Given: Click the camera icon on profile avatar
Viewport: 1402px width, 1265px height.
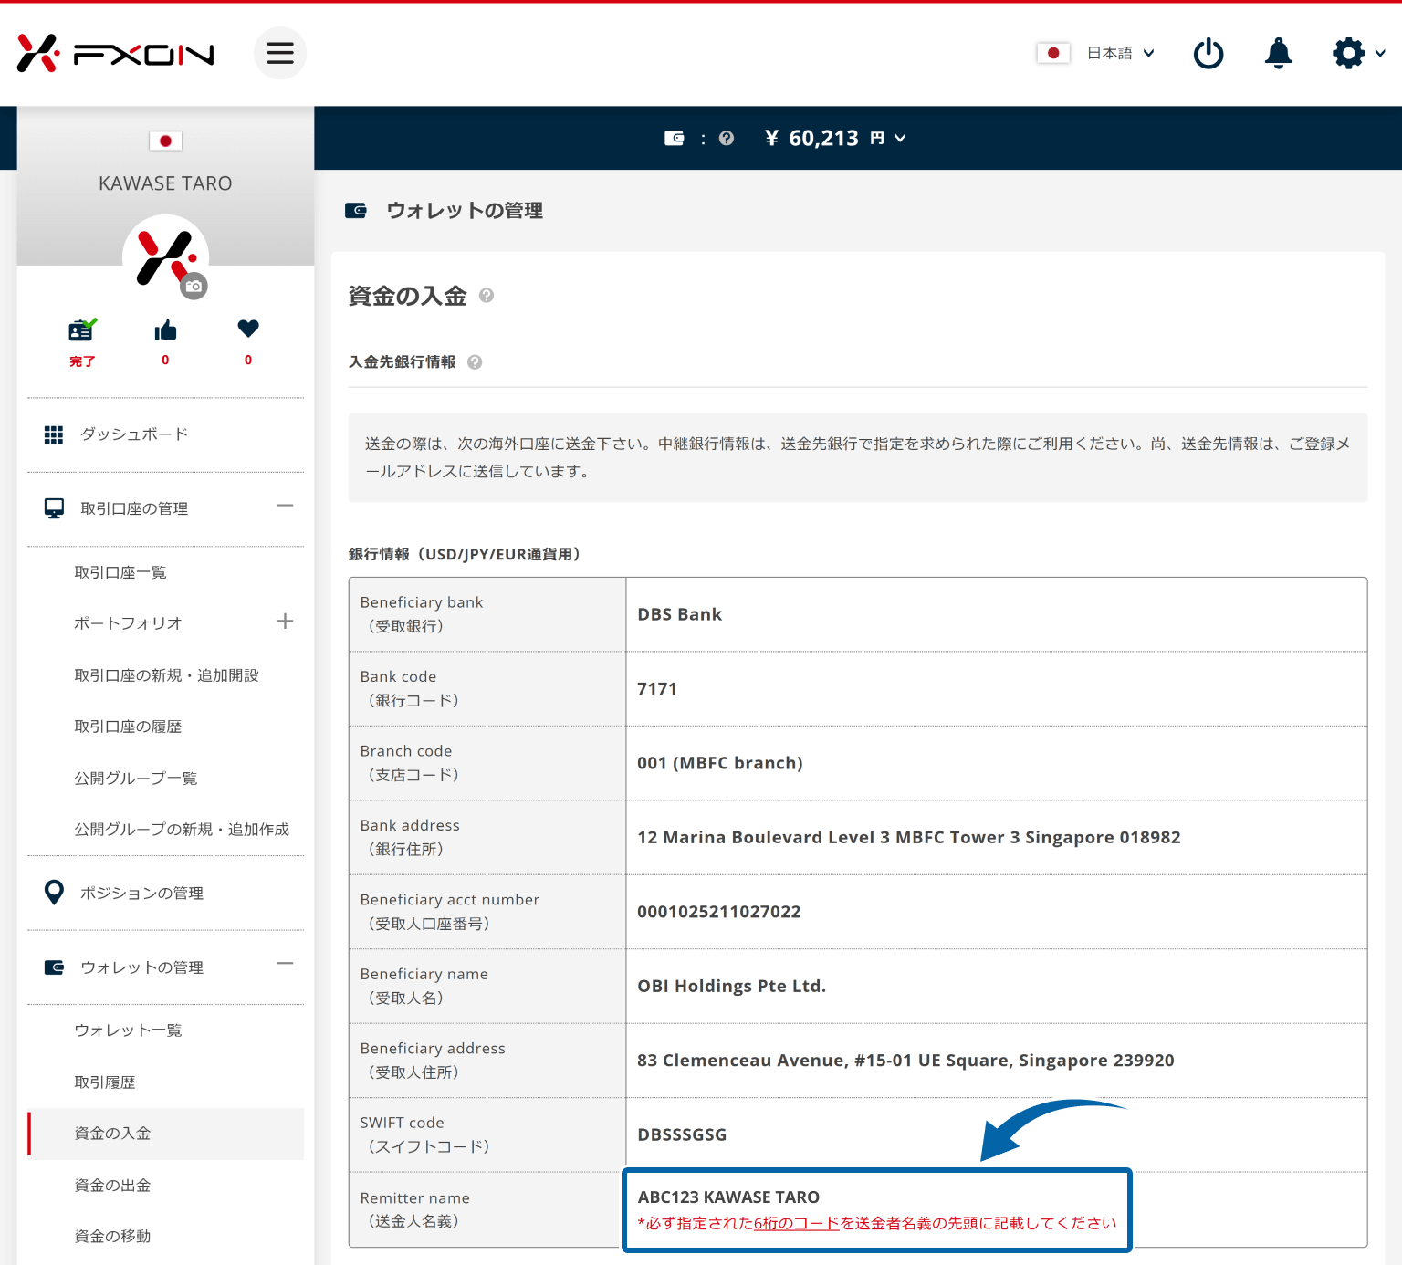Looking at the screenshot, I should (x=194, y=286).
